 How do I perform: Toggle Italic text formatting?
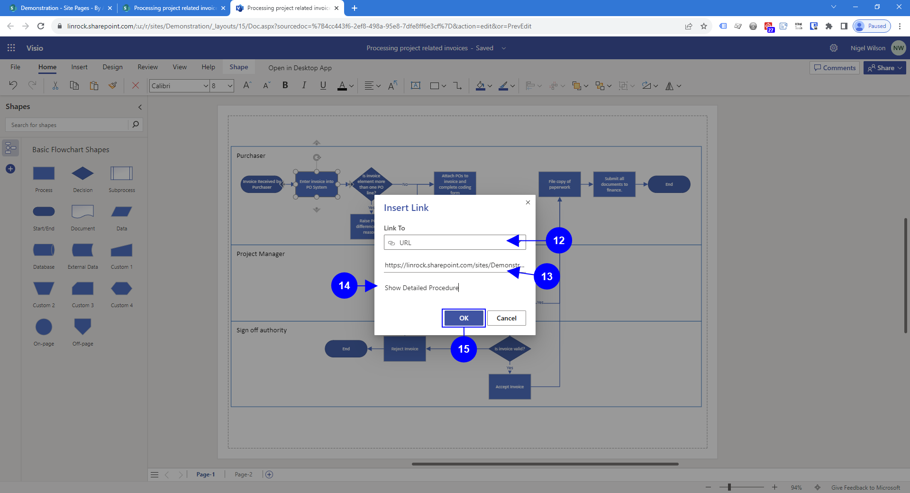click(x=304, y=85)
